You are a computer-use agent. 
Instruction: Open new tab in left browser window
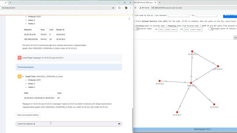point(10,3)
